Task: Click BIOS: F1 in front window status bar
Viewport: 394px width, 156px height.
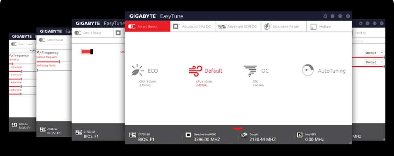Action: (146, 140)
